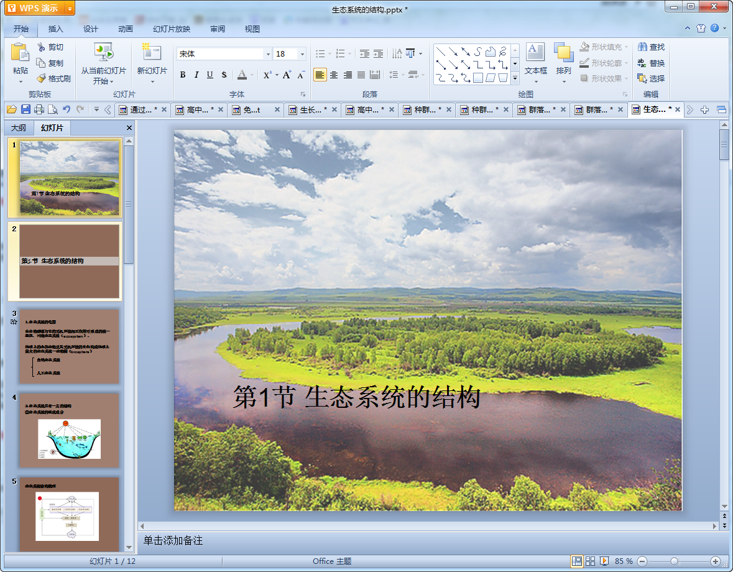The image size is (733, 572).
Task: Switch to the 大纲 outline tab
Action: pos(19,128)
